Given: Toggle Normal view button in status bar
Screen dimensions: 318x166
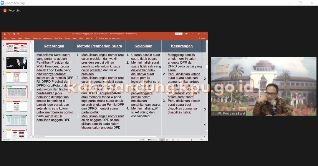Looking at the screenshot, I should click(x=162, y=140).
